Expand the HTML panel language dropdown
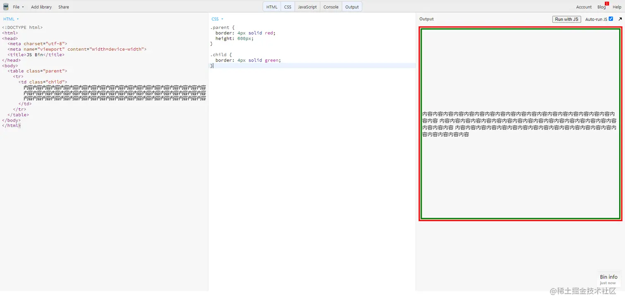 [x=11, y=19]
